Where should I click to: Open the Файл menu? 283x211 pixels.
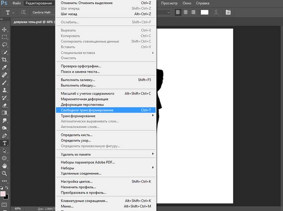click(x=16, y=3)
